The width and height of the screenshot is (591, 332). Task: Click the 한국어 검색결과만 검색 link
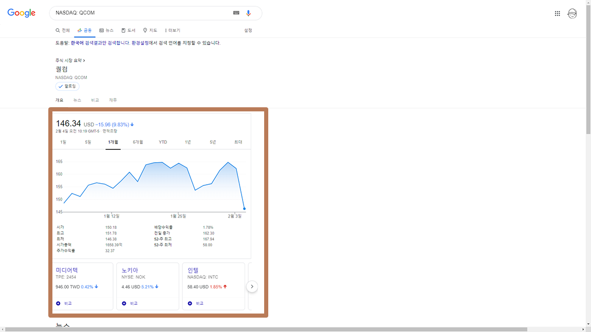click(x=100, y=43)
